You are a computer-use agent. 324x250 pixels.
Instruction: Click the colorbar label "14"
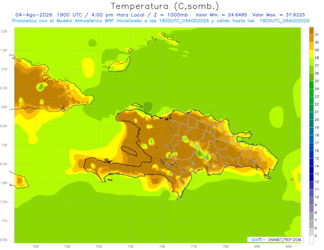[317, 166]
